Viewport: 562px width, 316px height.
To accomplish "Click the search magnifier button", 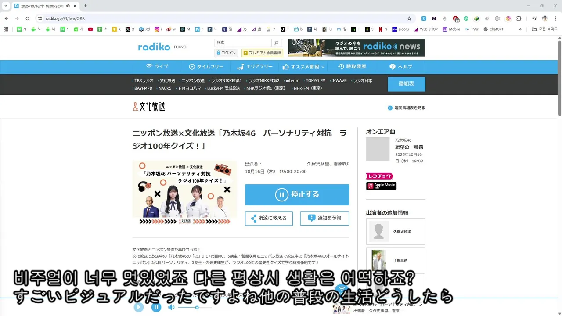I will 276,43.
